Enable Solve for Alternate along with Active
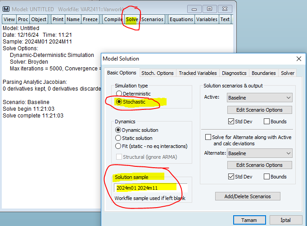Screen dimensions: 307x226 [208, 137]
